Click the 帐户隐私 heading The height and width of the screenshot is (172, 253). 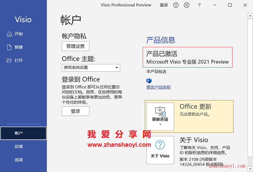pyautogui.click(x=74, y=36)
